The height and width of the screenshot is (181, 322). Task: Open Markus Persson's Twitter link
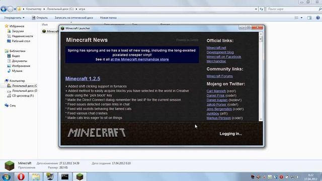tap(219, 118)
